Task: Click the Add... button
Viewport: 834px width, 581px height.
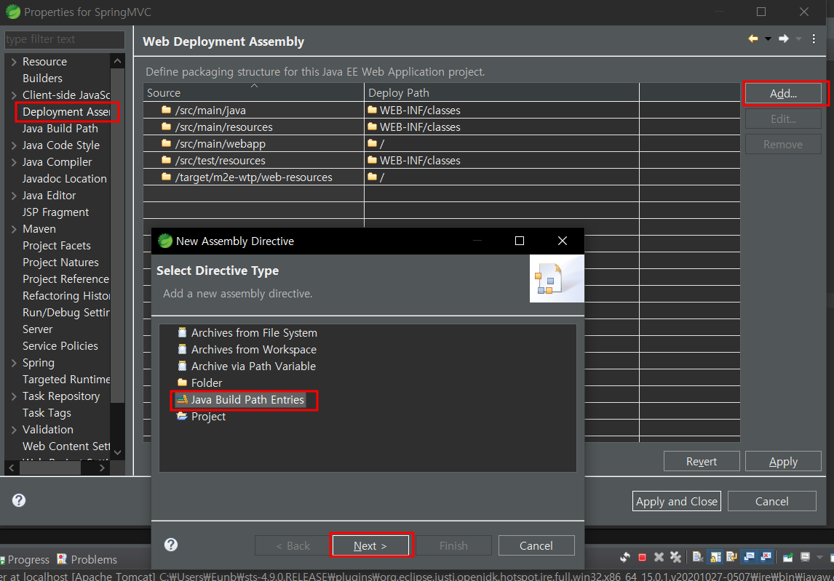Action: (784, 94)
